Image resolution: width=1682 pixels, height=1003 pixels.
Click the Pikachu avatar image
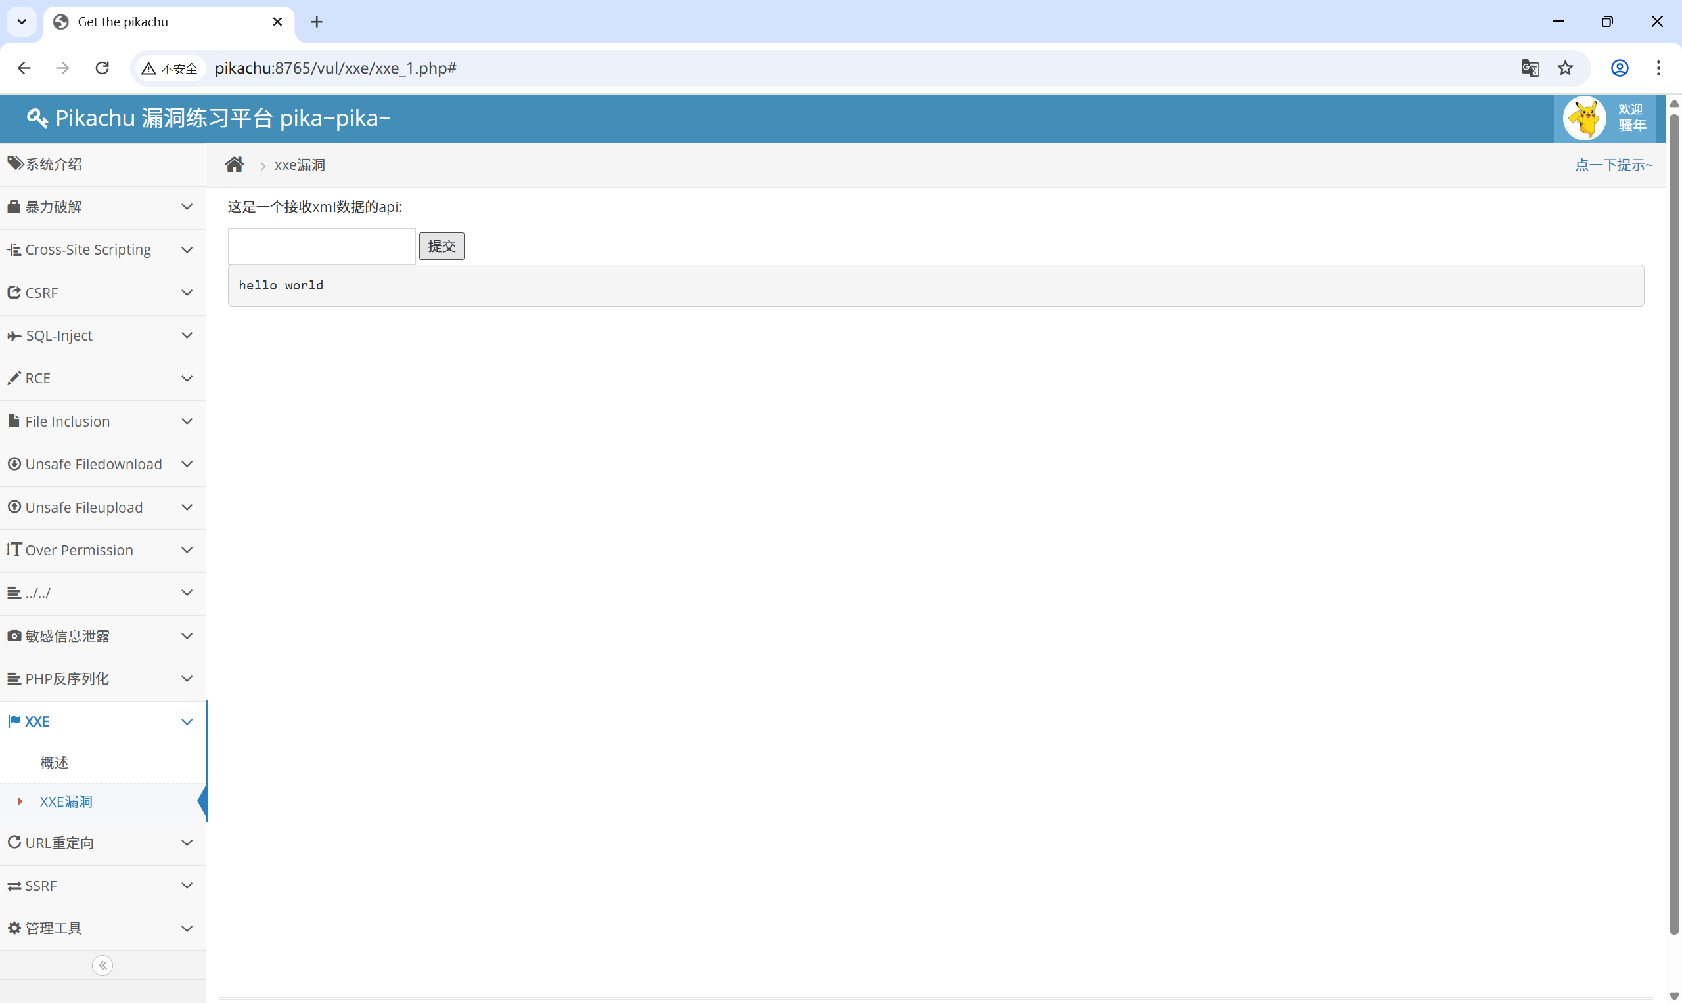pos(1583,118)
